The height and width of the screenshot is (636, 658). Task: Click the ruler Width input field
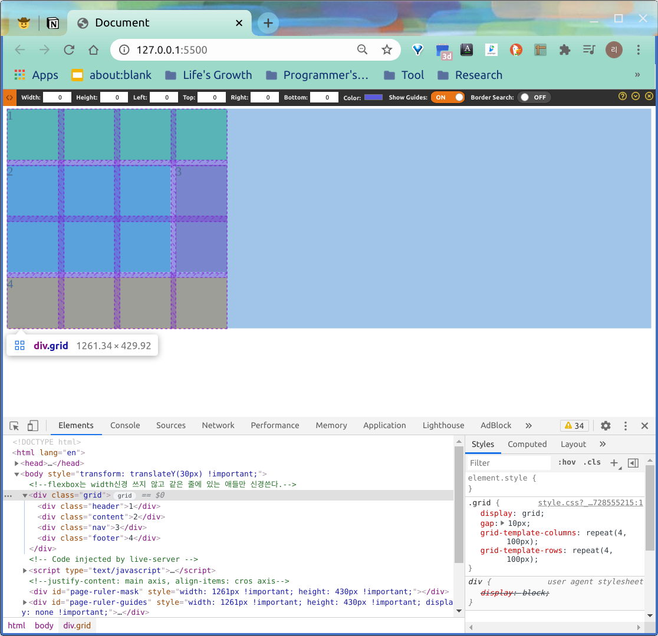click(x=57, y=97)
